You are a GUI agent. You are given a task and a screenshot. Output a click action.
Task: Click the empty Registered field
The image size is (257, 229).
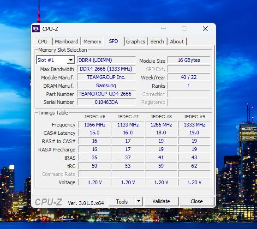[189, 102]
